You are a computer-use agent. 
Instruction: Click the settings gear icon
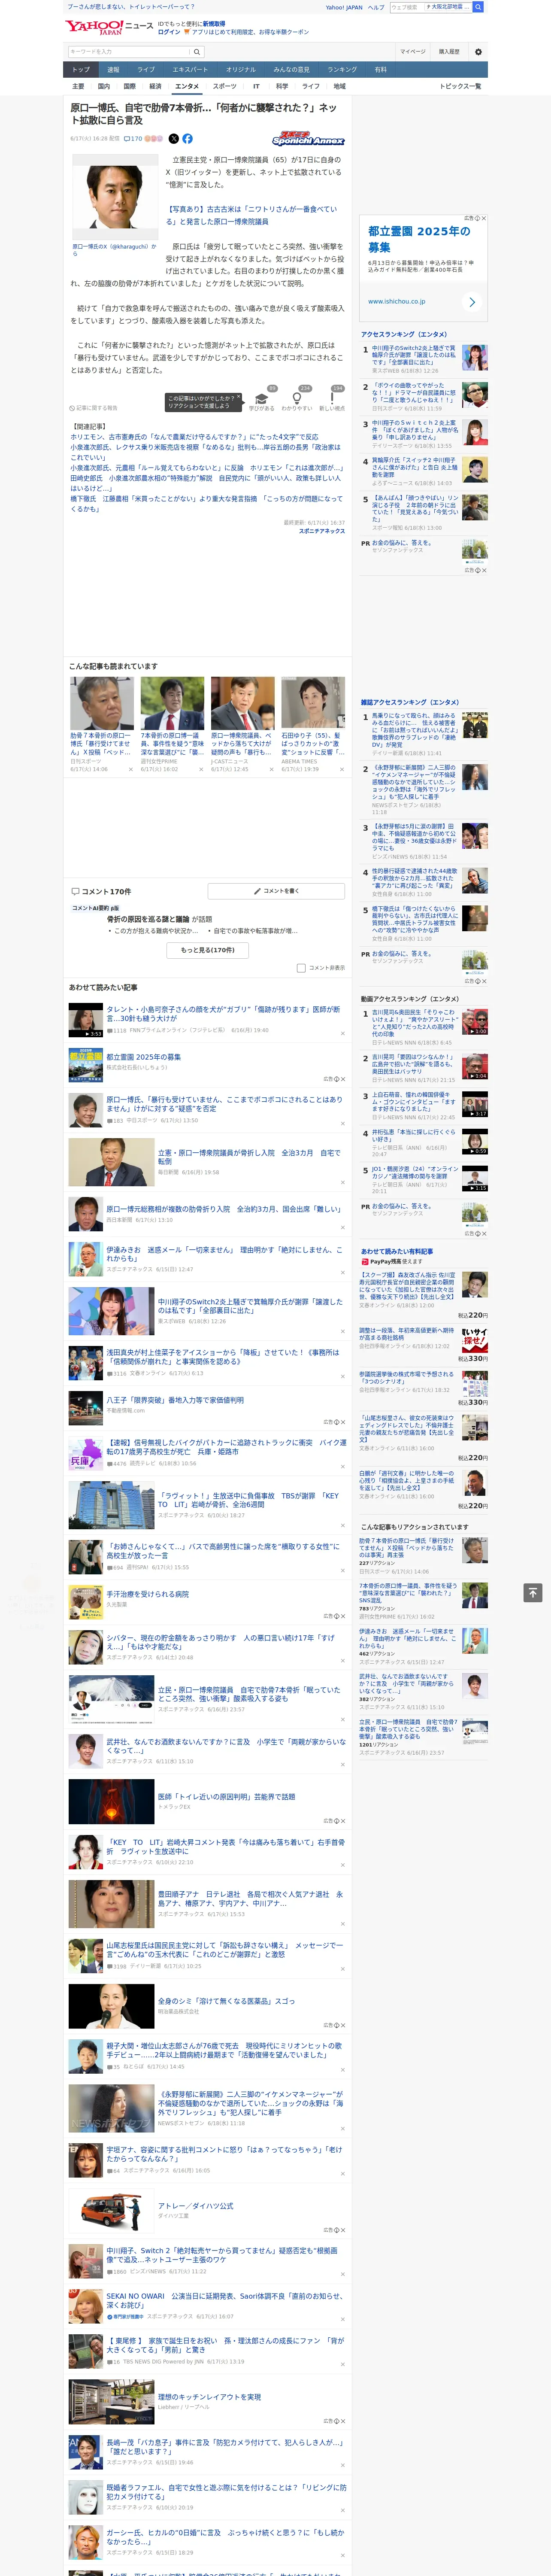point(478,51)
